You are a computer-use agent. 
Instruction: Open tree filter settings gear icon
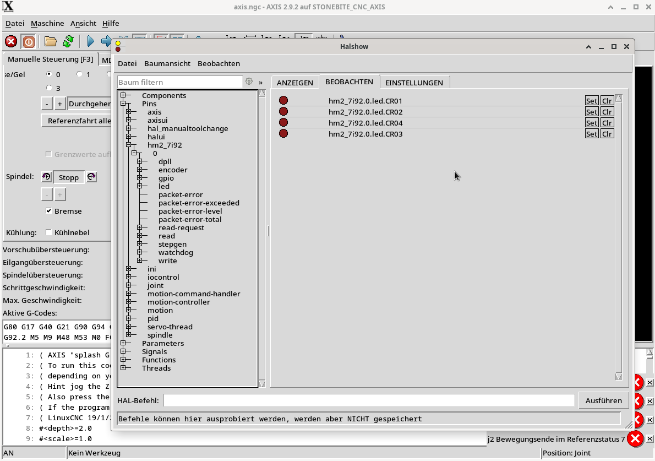pyautogui.click(x=249, y=82)
